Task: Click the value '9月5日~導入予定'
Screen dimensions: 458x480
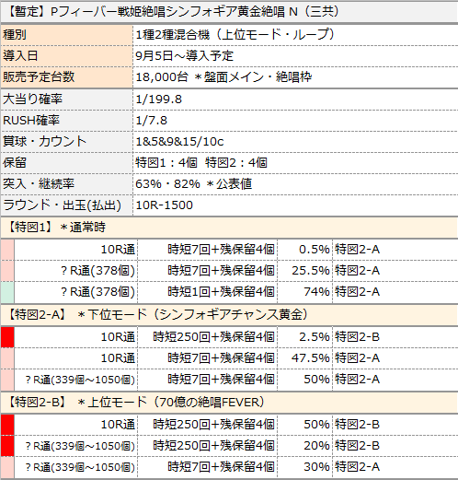Action: pyautogui.click(x=184, y=56)
